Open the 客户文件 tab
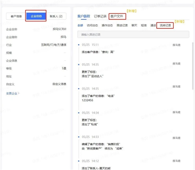 click(x=117, y=16)
